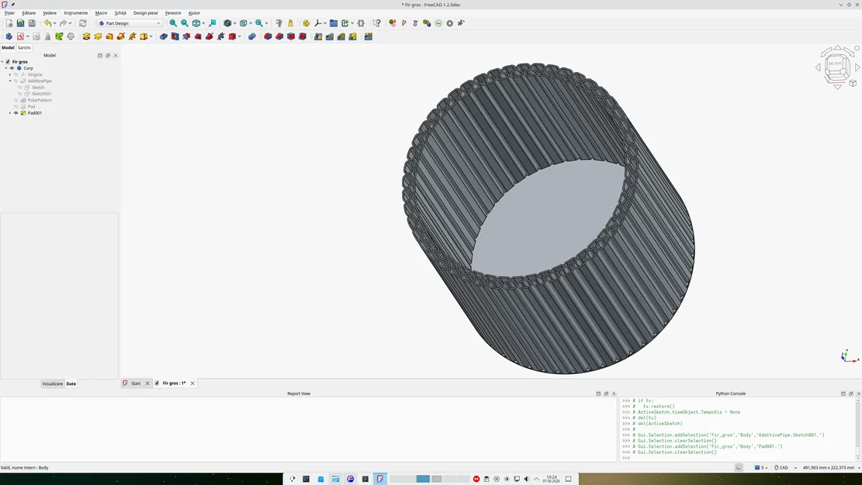Switch to the Start document tab
This screenshot has width=862, height=485.
136,383
